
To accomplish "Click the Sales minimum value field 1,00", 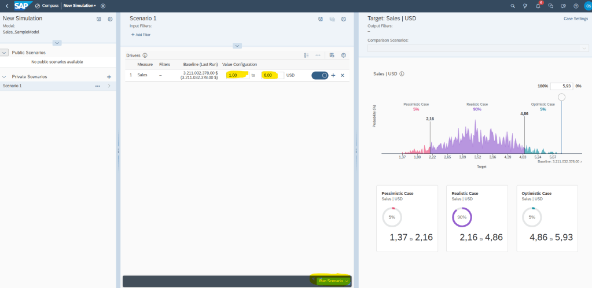I will (x=237, y=75).
